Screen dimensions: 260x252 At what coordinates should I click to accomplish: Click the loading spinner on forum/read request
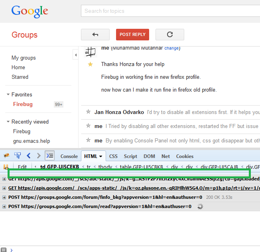click(x=200, y=206)
